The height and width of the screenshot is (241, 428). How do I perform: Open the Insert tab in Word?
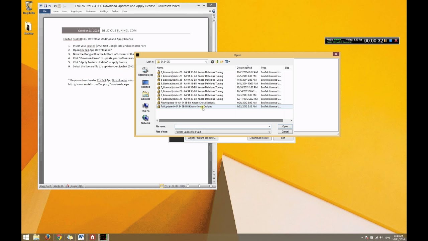pyautogui.click(x=65, y=11)
